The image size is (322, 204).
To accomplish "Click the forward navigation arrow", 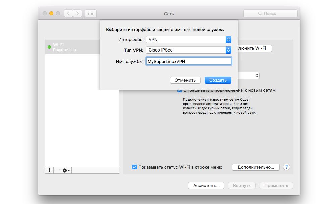I will point(78,13).
